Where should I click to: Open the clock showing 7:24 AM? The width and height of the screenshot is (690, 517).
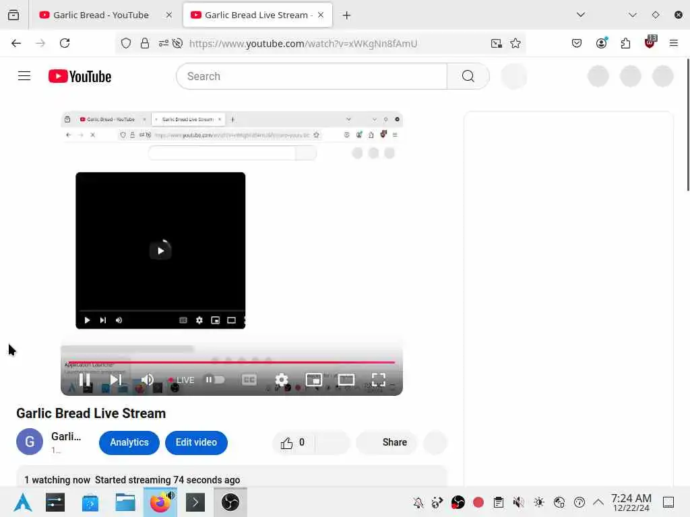[631, 502]
